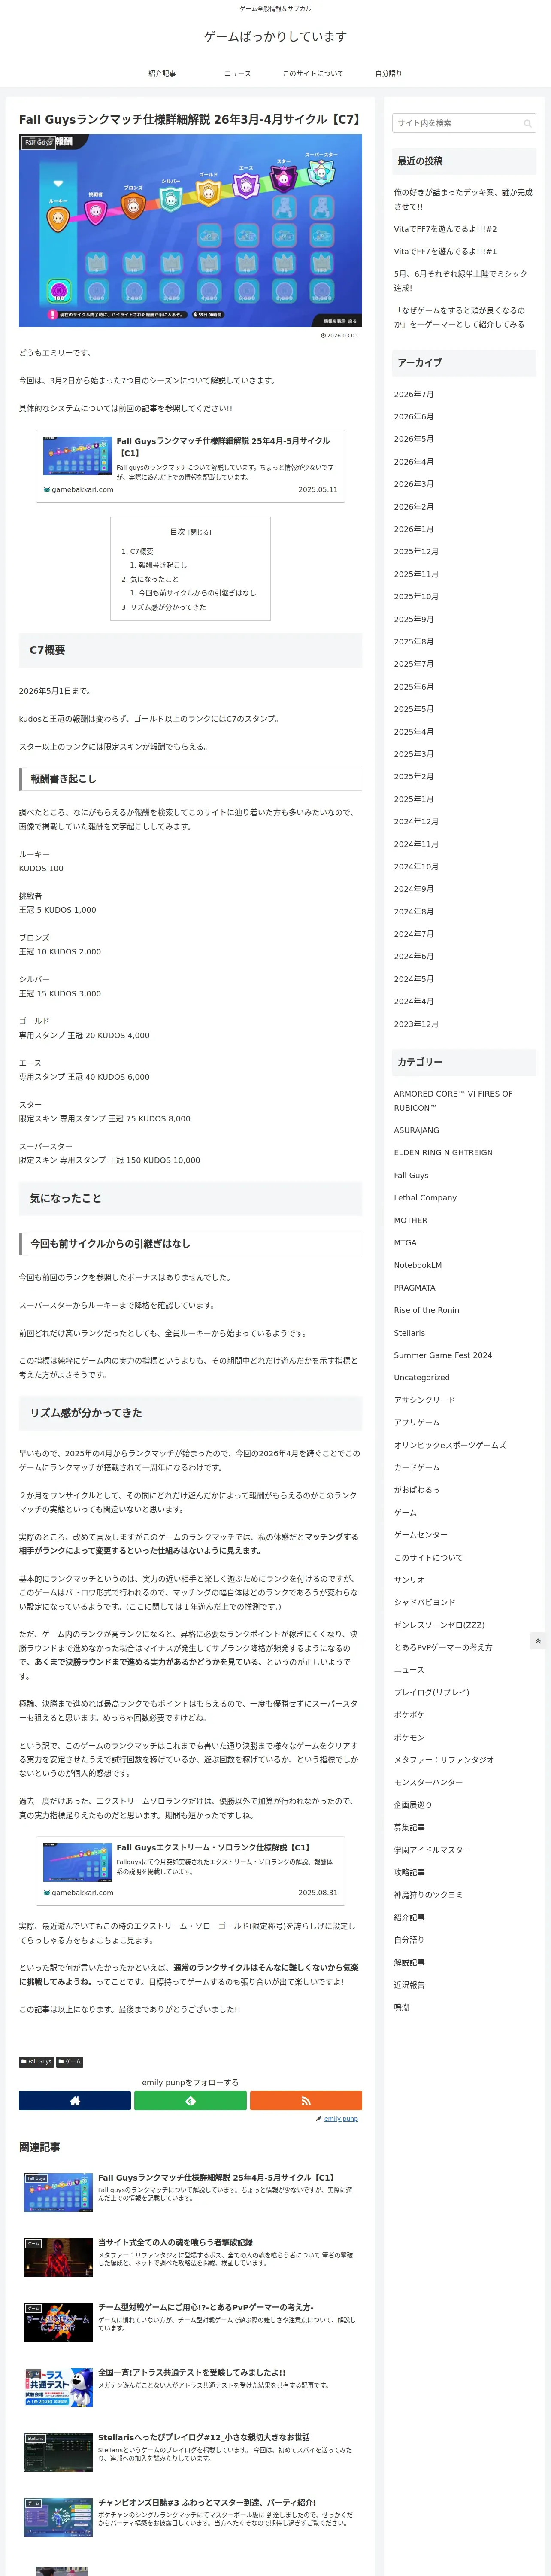
Task: Open the 2025年12月 archive
Action: point(416,552)
